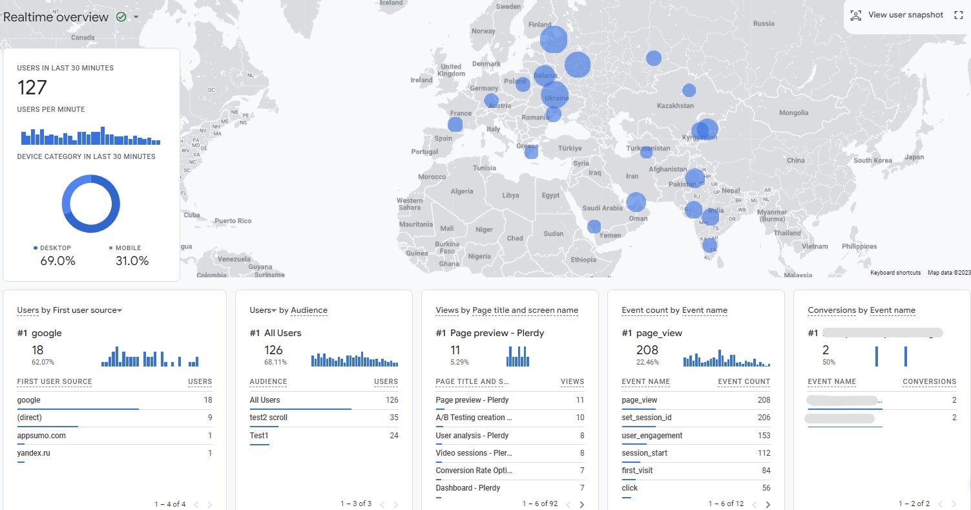
Task: Expand the First user source dimension dropdown
Action: (x=120, y=311)
